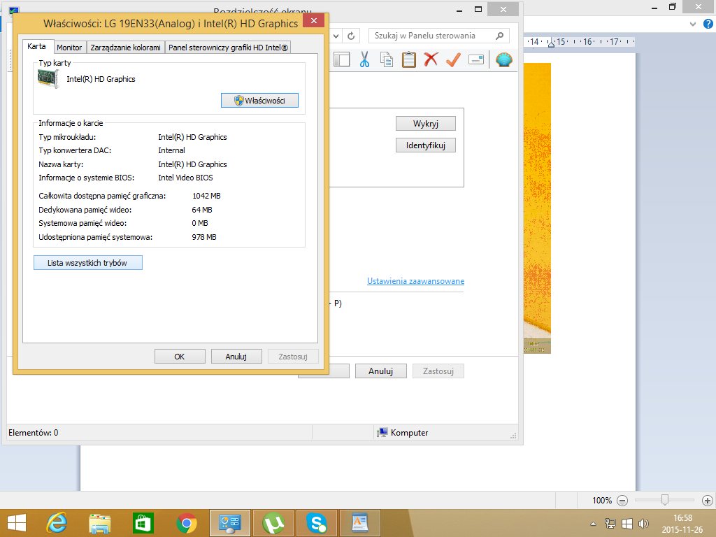Click zoom out minus button

coord(622,501)
